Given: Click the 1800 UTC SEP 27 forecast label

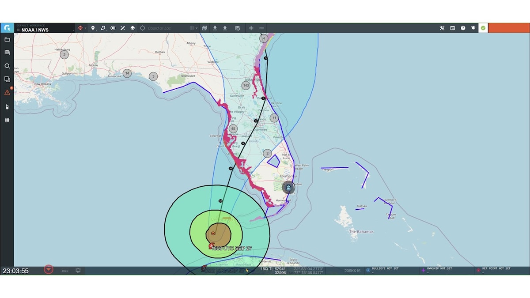Looking at the screenshot, I should click(232, 249).
